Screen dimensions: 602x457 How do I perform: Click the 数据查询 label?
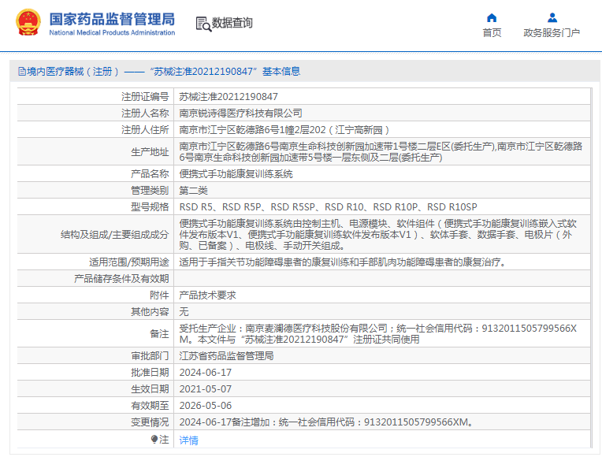click(x=232, y=23)
